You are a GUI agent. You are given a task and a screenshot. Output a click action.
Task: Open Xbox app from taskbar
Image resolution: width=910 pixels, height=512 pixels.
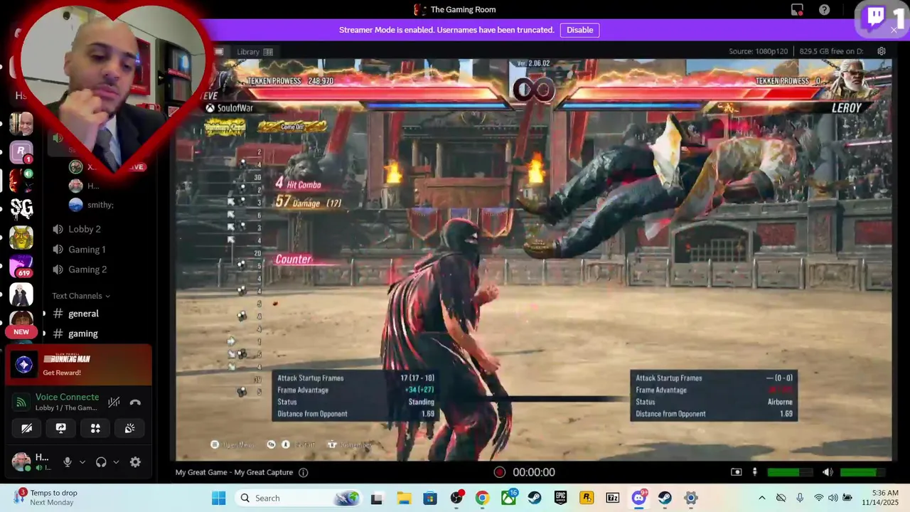pos(508,498)
